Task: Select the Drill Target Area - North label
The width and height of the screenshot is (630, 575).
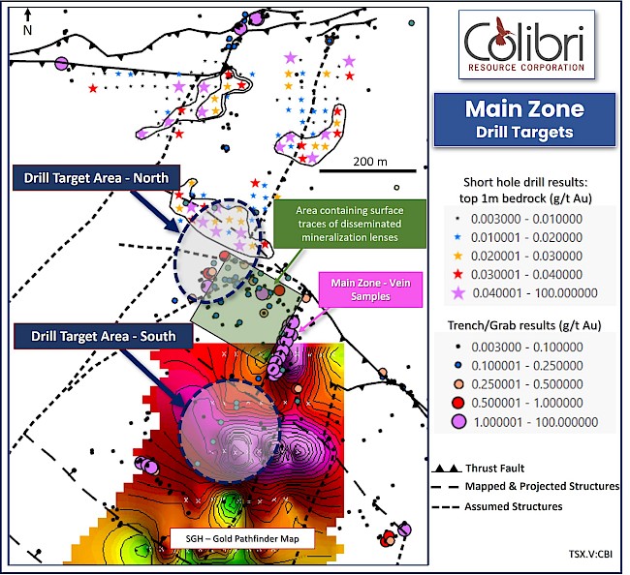Action: 96,178
